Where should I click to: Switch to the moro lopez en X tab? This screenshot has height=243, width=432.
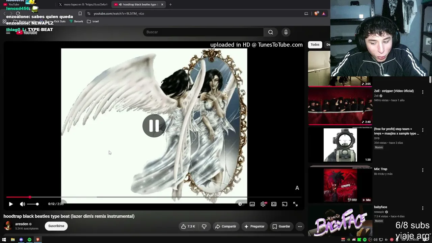click(83, 4)
